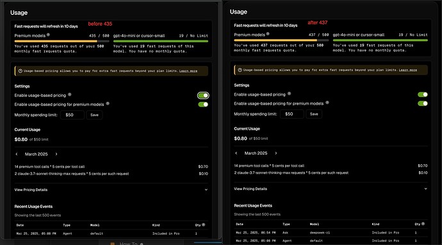Click '19 / No Limit' text in right panel
Image resolution: width=442 pixels, height=245 pixels.
413,35
